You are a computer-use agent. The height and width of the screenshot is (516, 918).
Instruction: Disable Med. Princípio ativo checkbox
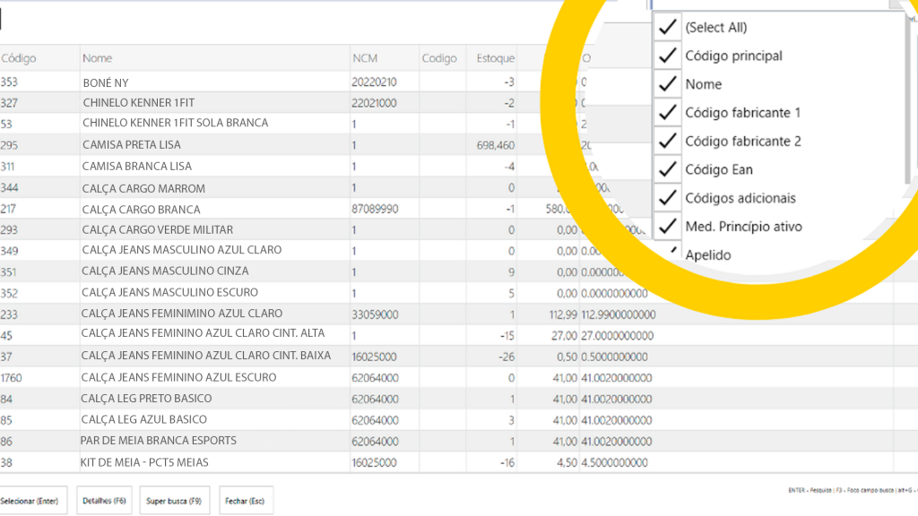point(667,227)
